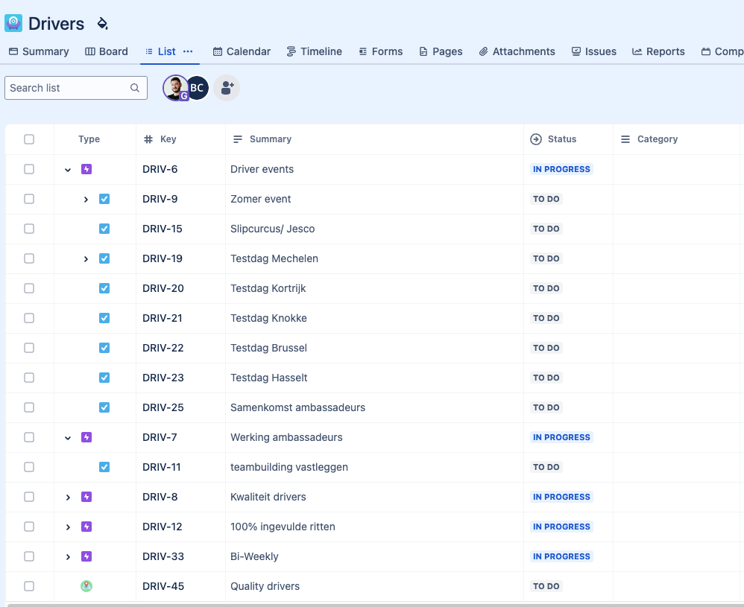
Task: Open the background color paint bucket icon
Action: (x=102, y=23)
